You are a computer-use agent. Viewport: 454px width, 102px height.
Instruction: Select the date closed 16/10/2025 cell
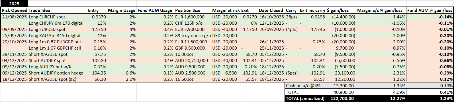tap(271, 17)
